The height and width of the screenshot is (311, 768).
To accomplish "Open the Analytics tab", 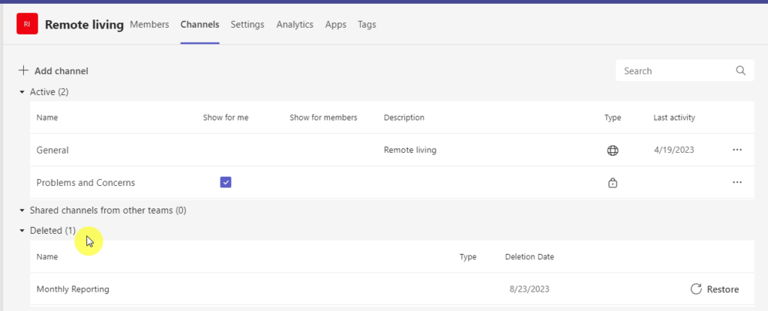I will tap(295, 25).
